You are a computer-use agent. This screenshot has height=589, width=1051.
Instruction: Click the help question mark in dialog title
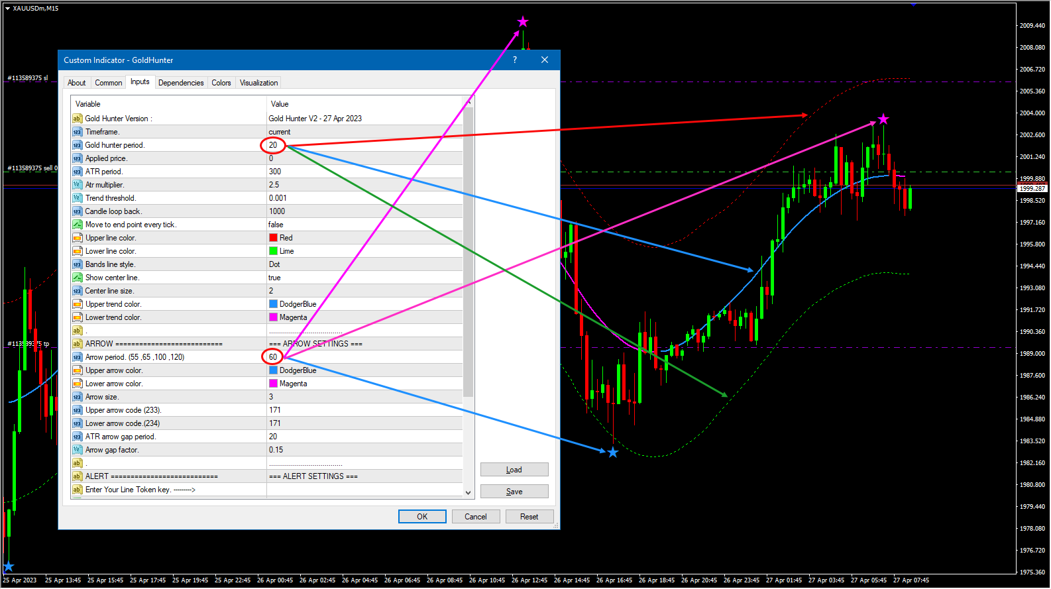515,60
